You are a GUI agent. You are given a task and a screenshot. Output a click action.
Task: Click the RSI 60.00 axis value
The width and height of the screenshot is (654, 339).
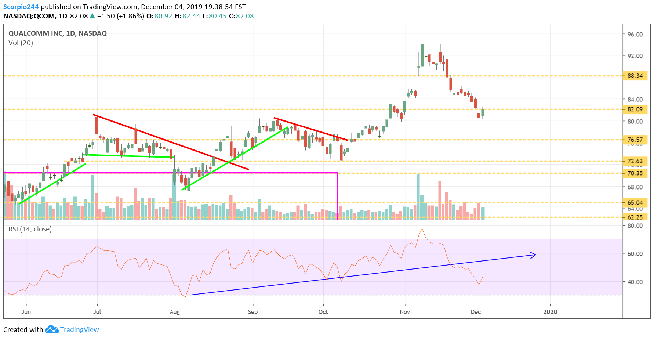point(635,254)
